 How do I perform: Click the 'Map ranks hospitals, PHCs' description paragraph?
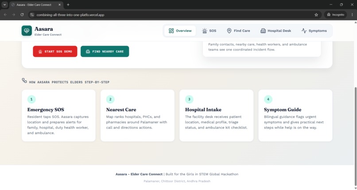pyautogui.click(x=136, y=122)
